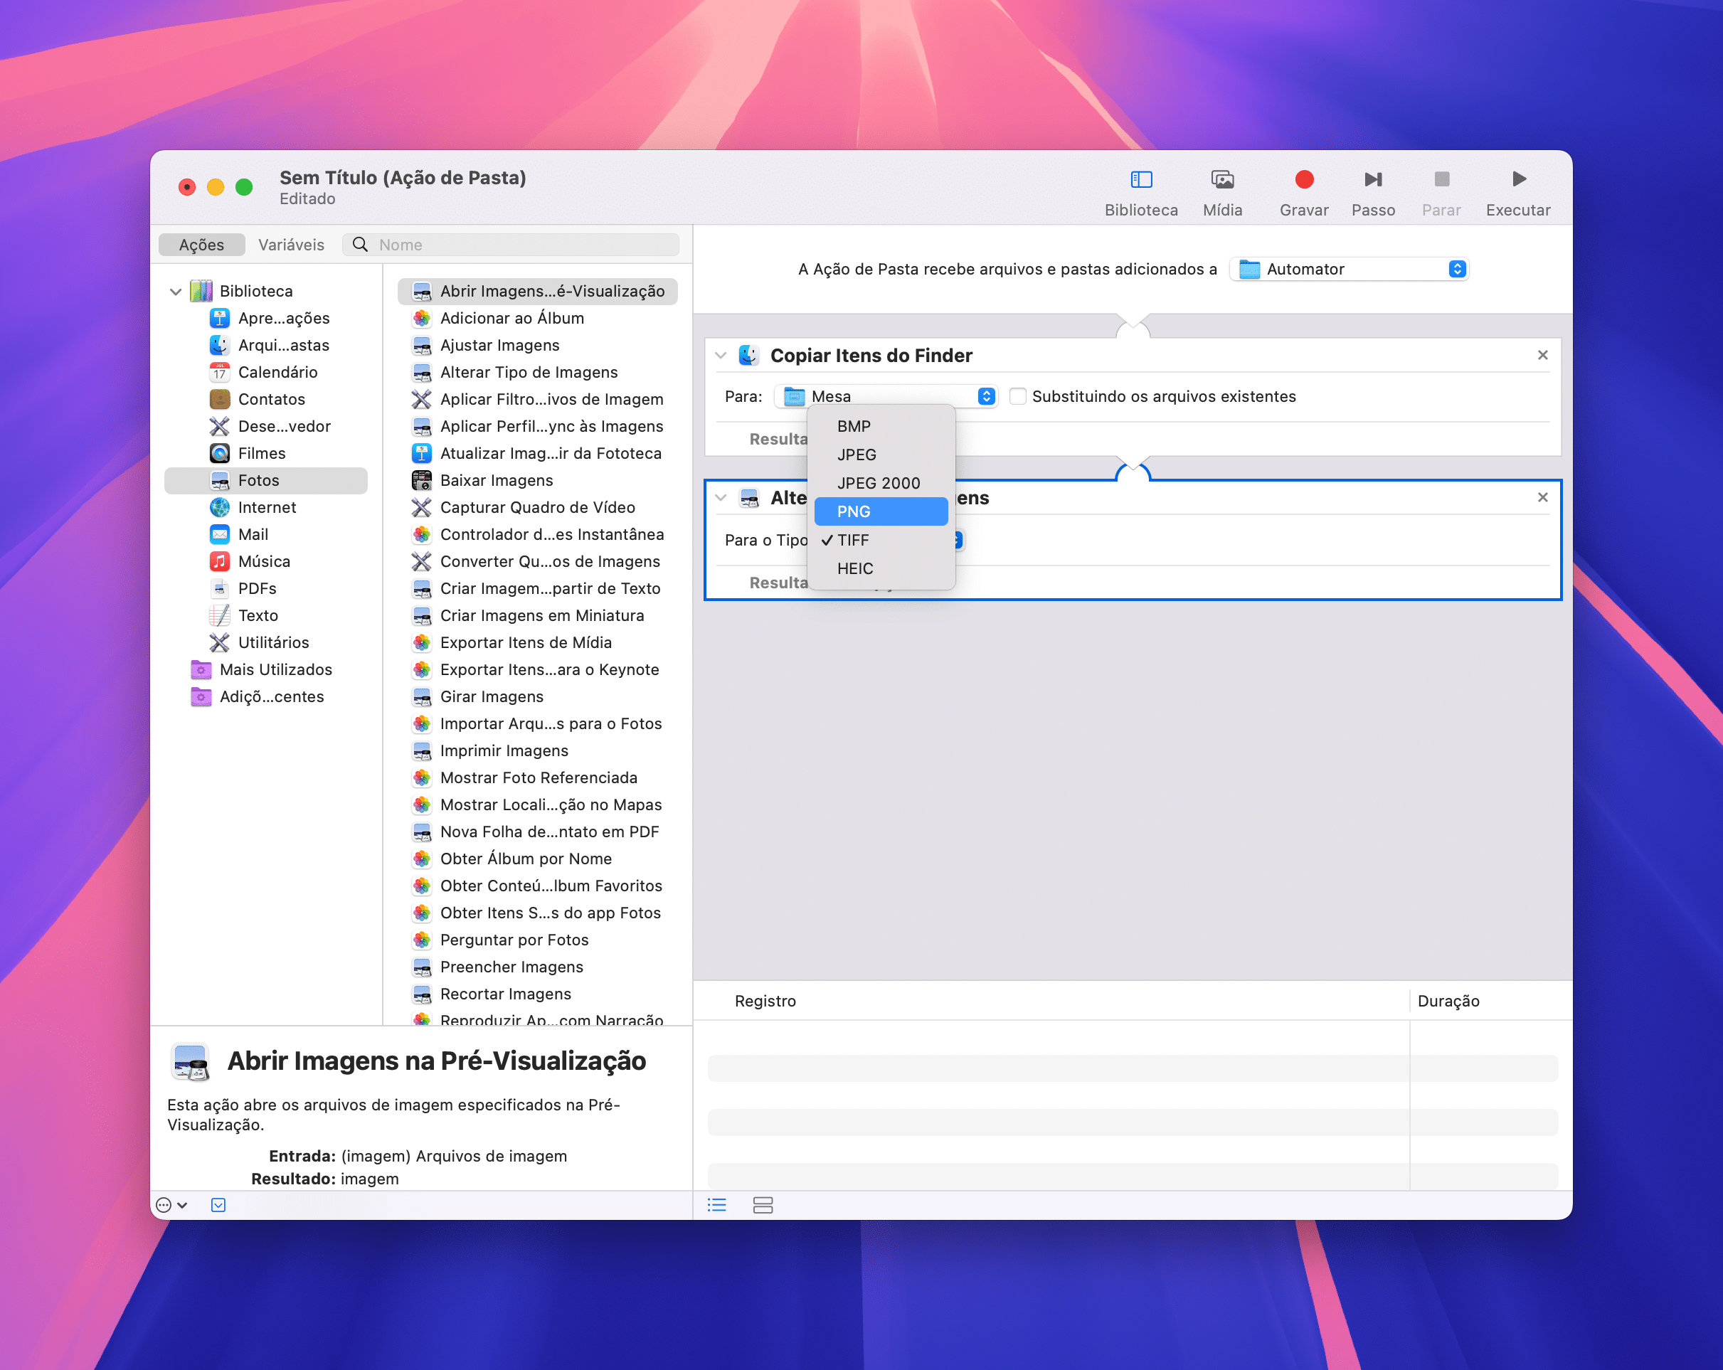Enable Substituindo os arquivos existentes checkbox
Screen dimensions: 1723x1370
[x=1017, y=396]
